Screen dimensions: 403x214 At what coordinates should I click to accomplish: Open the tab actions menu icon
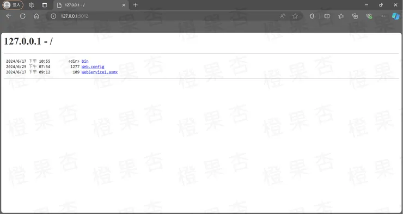[45, 5]
